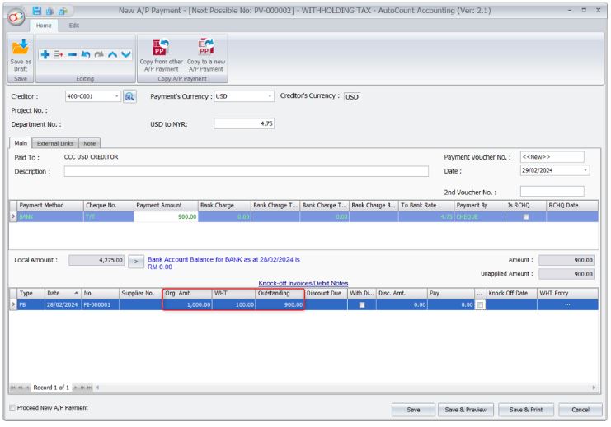Enable Proceed New A/P Payment checkbox

tap(12, 408)
